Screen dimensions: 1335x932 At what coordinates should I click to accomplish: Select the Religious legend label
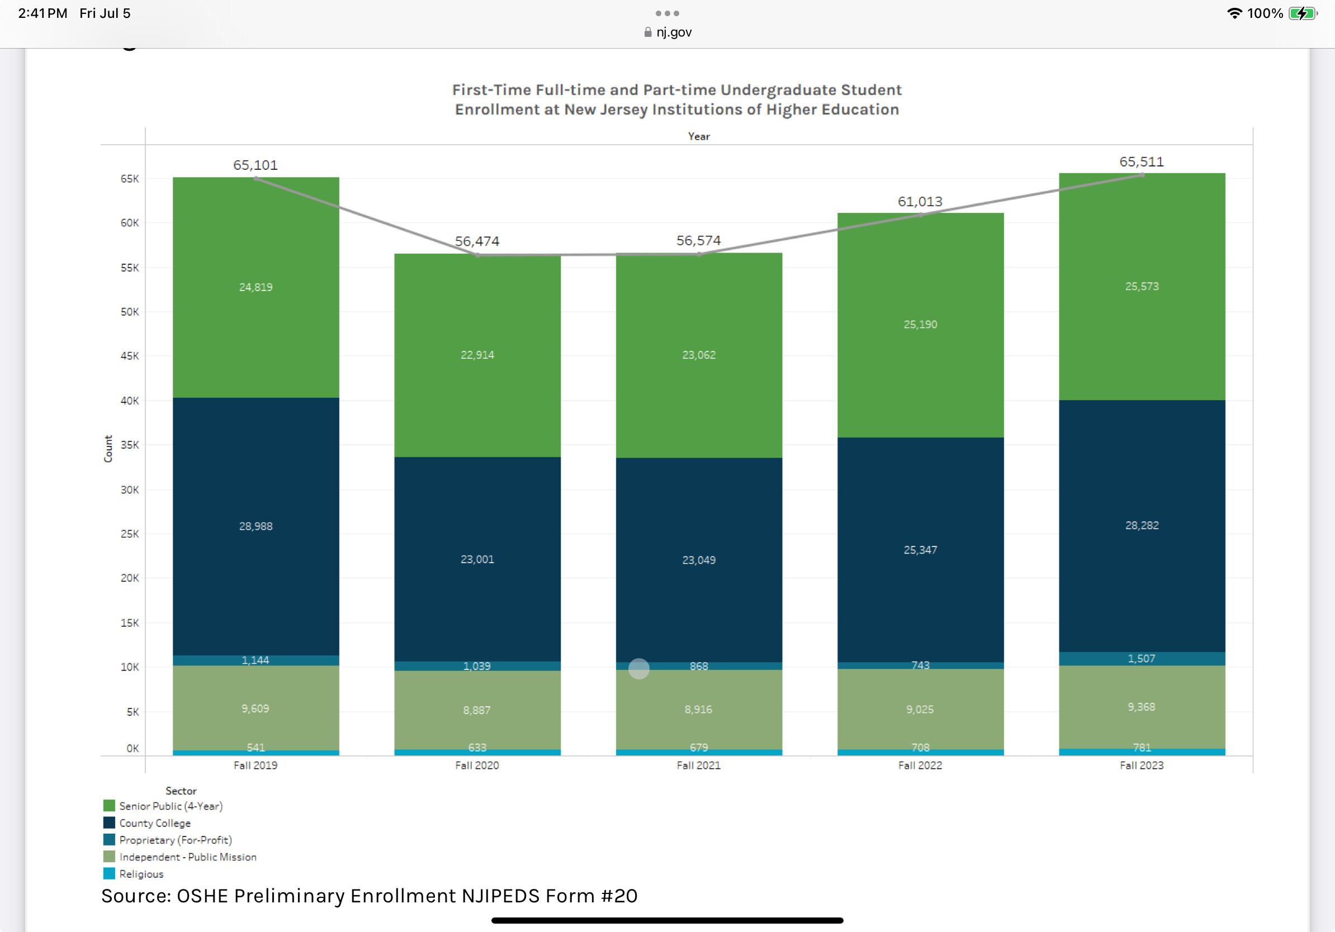click(141, 874)
